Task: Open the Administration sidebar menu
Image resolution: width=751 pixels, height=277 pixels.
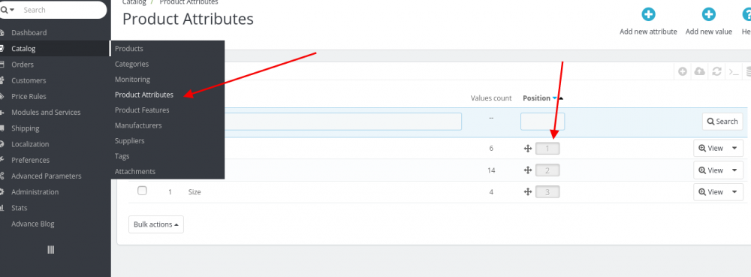Action: [35, 192]
